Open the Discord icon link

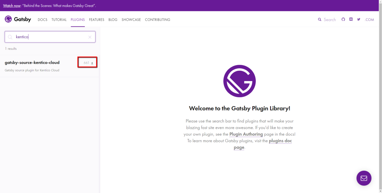351,19
